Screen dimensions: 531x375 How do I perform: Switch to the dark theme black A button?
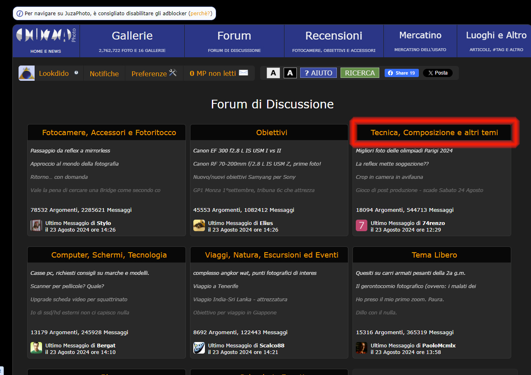pos(290,73)
